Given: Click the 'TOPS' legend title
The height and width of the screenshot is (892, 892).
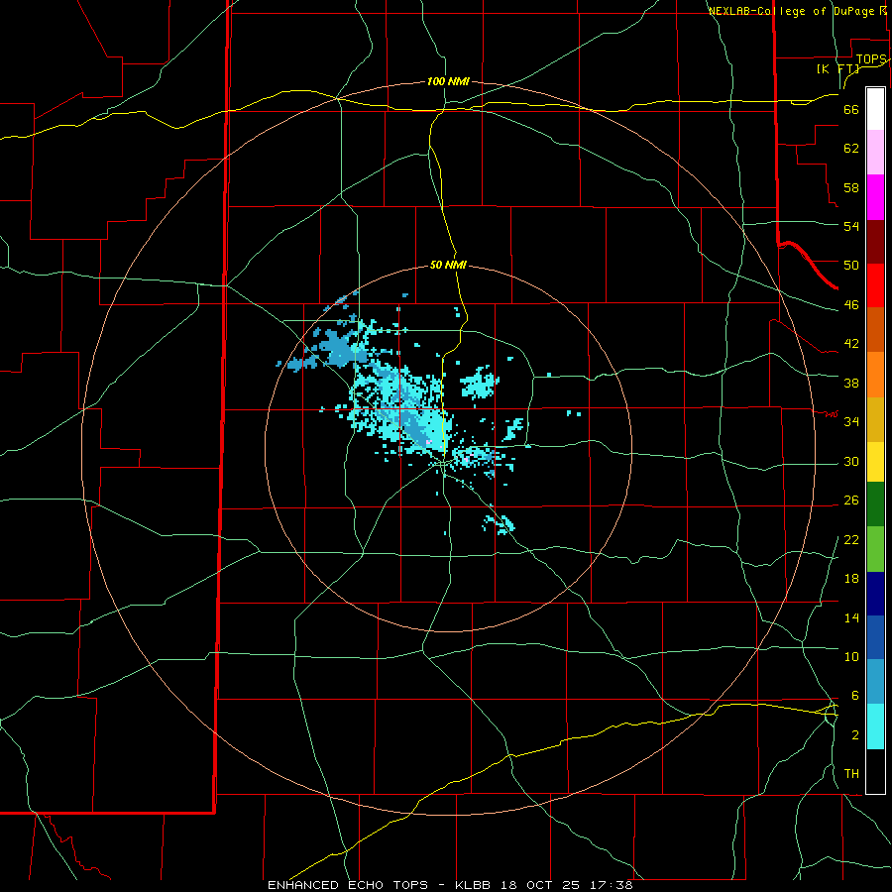Looking at the screenshot, I should (x=871, y=59).
